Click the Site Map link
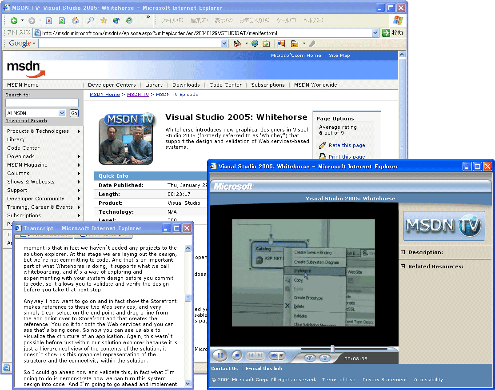Viewport: 495px width, 390px height. tap(339, 55)
